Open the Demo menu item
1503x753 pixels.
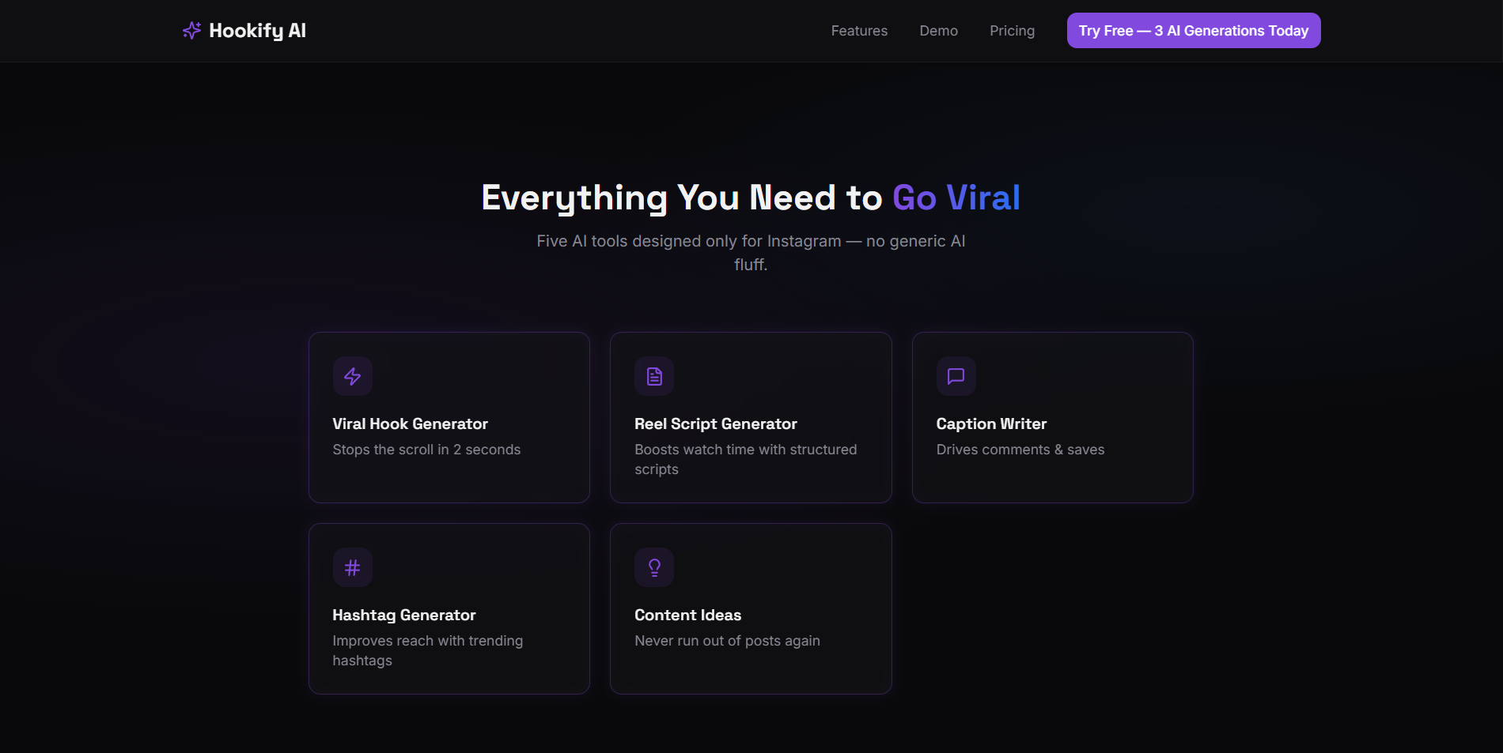[x=938, y=30]
